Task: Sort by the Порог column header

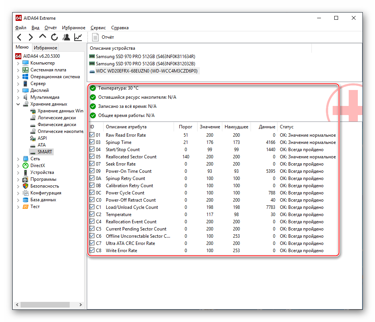Action: (x=185, y=127)
